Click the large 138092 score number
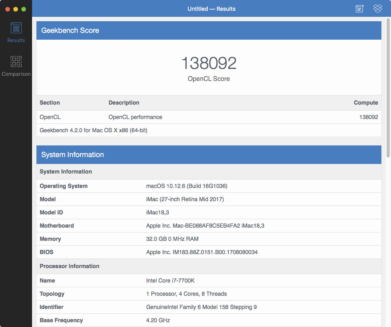Screen dimensions: 391x327 point(209,63)
